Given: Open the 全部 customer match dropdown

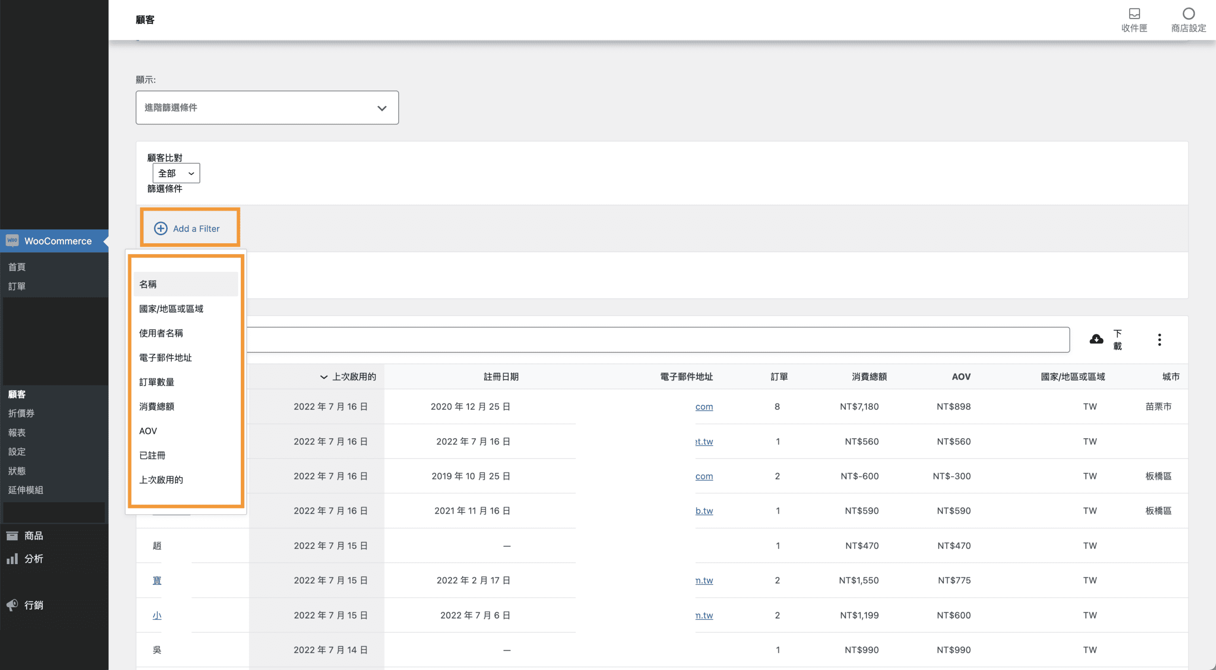Looking at the screenshot, I should point(176,173).
